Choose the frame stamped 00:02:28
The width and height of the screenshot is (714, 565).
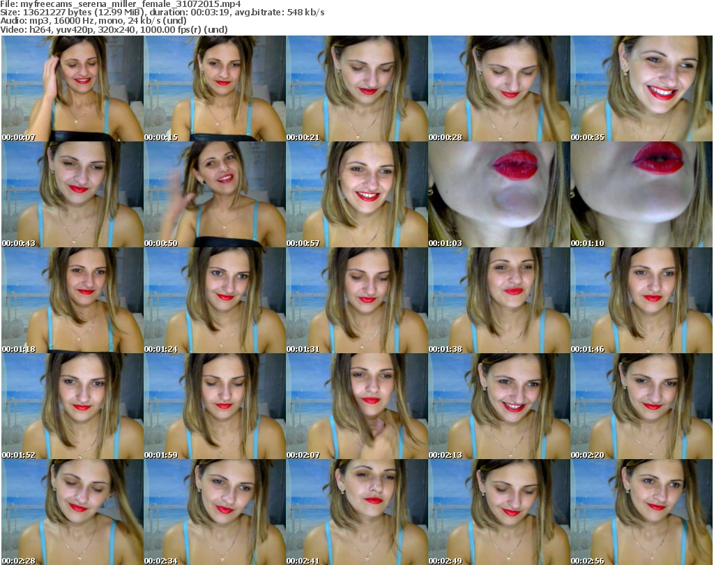point(73,512)
